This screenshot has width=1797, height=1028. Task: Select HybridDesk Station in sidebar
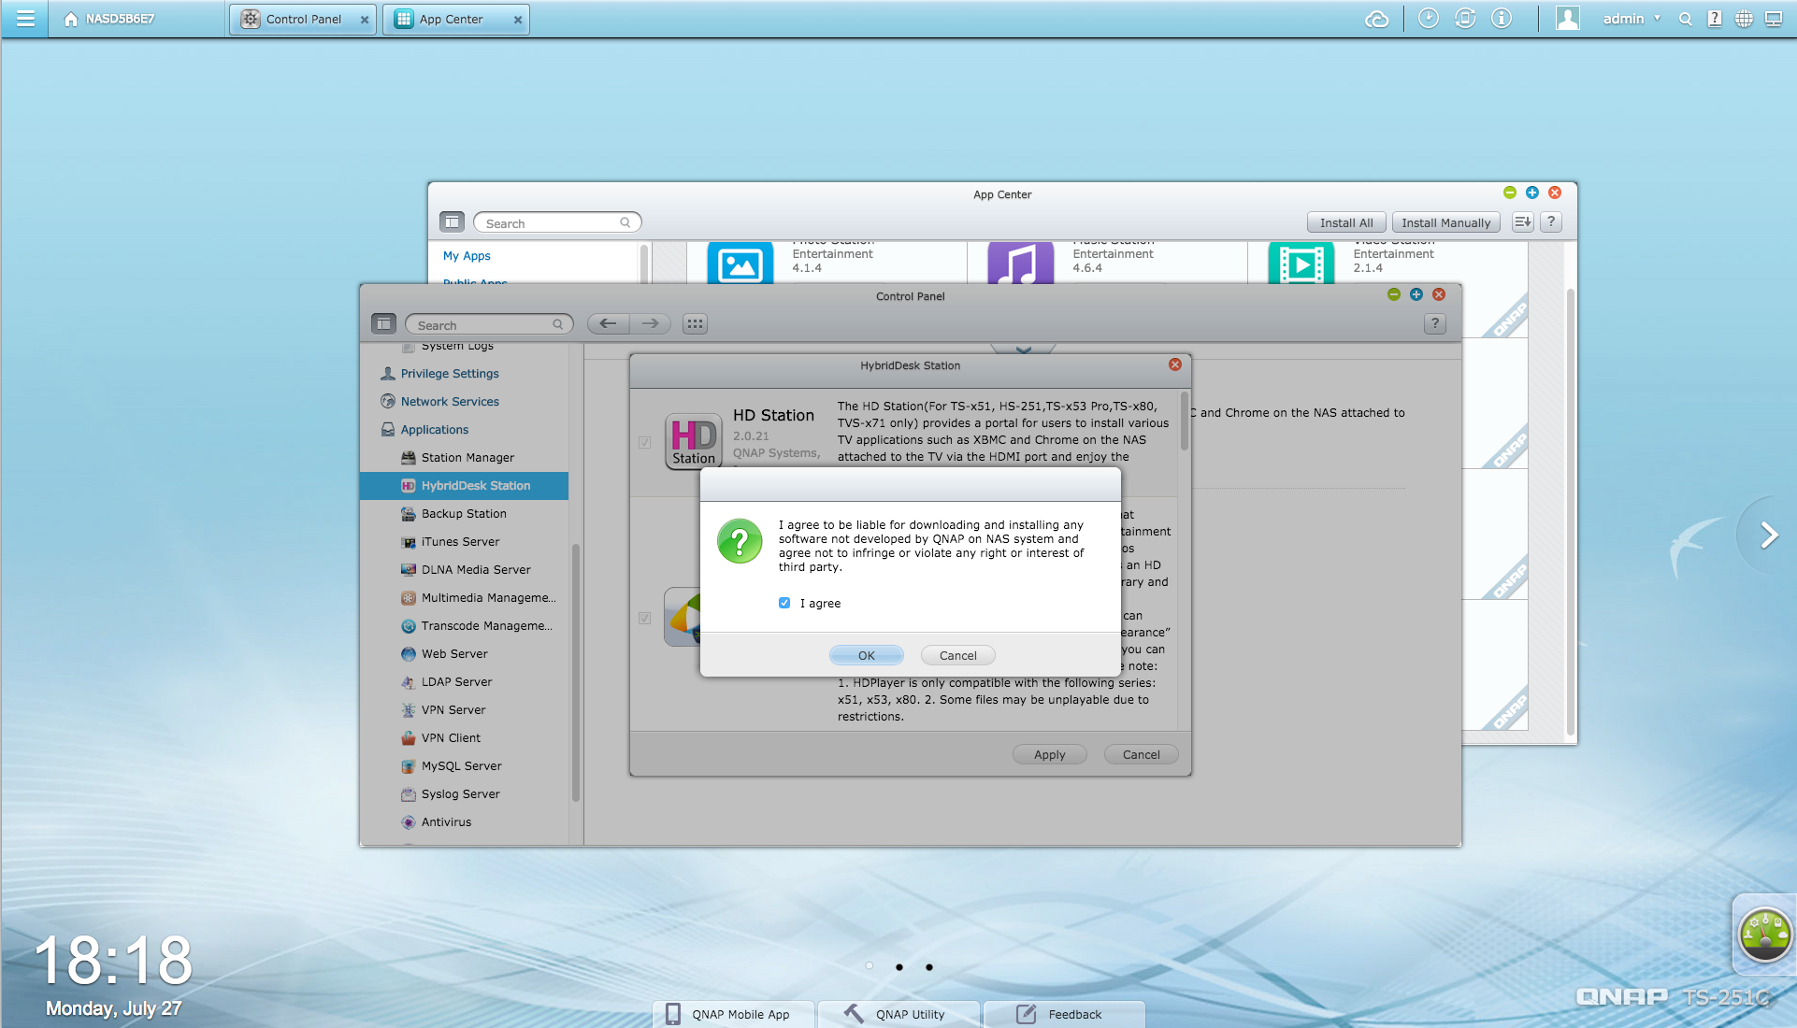pos(464,485)
